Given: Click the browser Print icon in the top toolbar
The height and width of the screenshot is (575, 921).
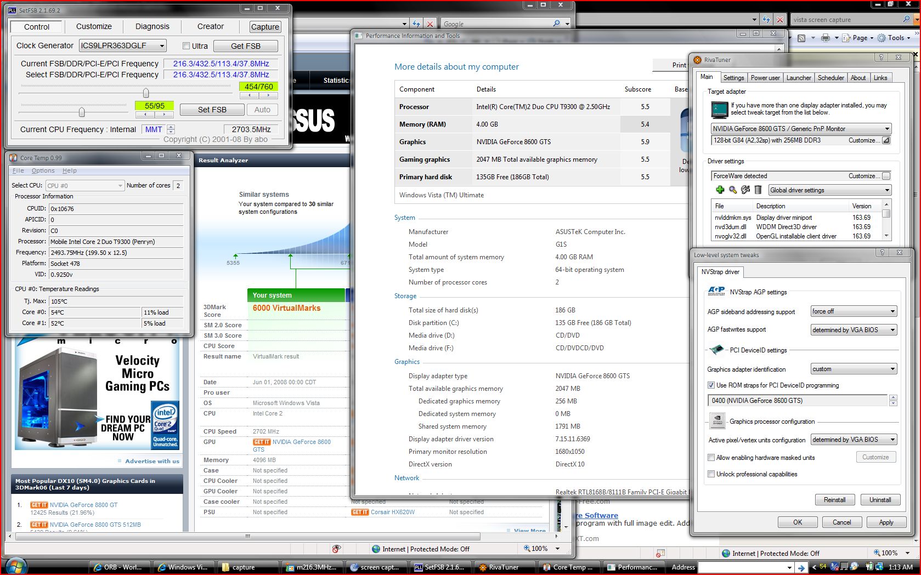Looking at the screenshot, I should 826,38.
